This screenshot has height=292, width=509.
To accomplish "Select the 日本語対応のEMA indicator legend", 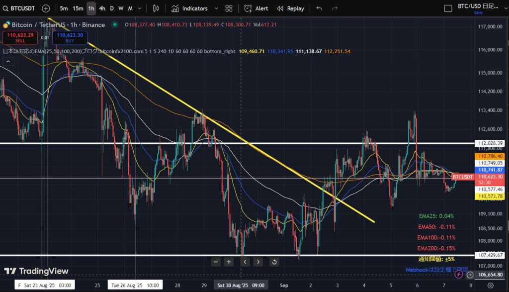I will 119,51.
